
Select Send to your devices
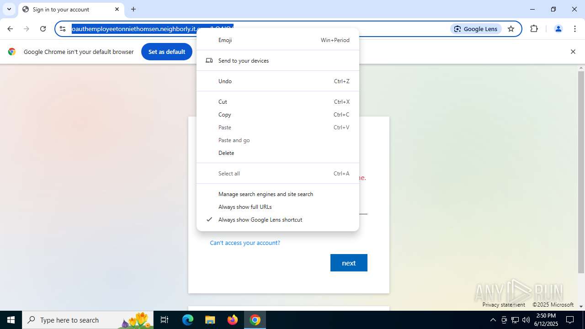point(278,61)
